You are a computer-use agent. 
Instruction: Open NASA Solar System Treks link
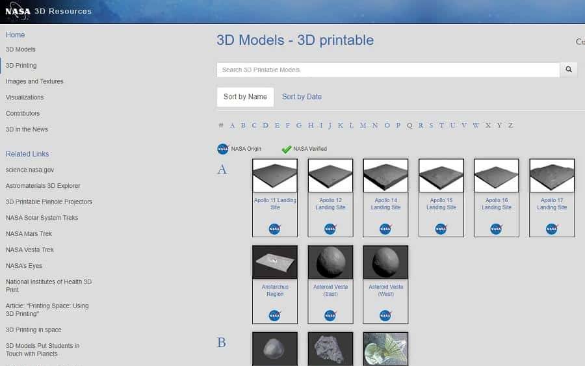click(42, 218)
